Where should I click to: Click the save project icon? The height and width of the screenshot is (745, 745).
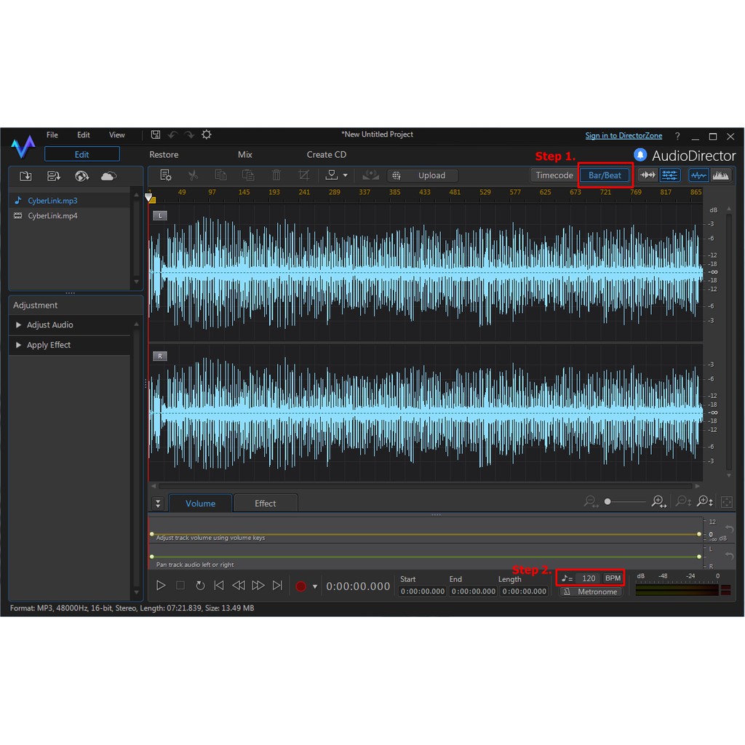[156, 135]
